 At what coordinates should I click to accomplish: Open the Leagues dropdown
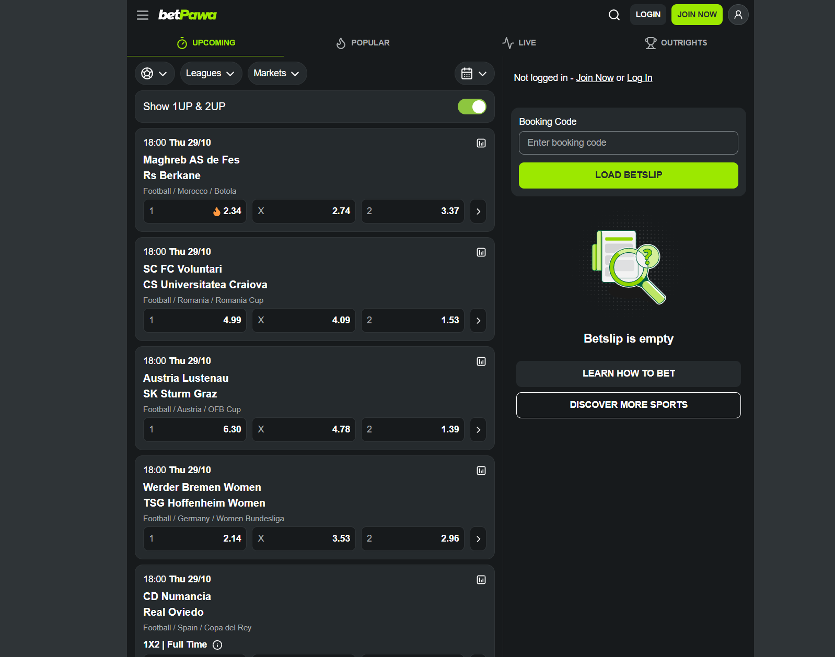[x=211, y=74]
